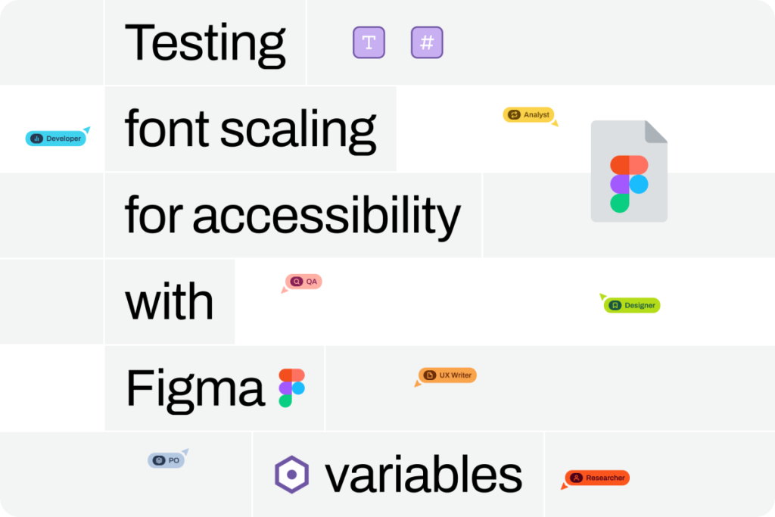Click the red Researcher tag
This screenshot has height=517, width=775.
(597, 478)
